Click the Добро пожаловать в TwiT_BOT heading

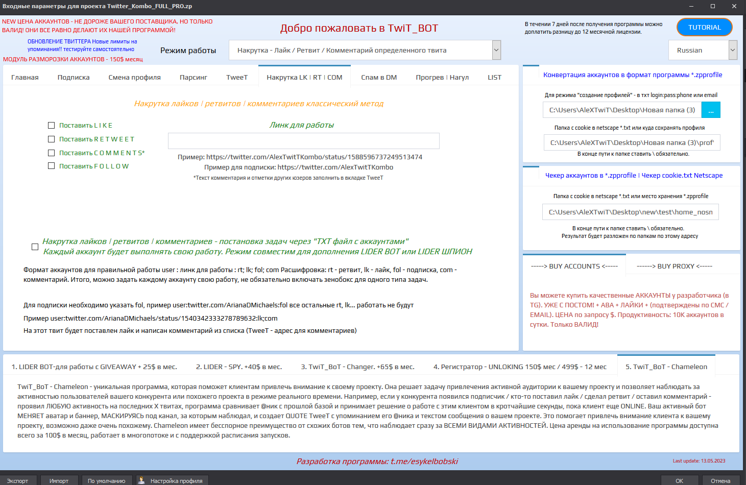tap(359, 28)
